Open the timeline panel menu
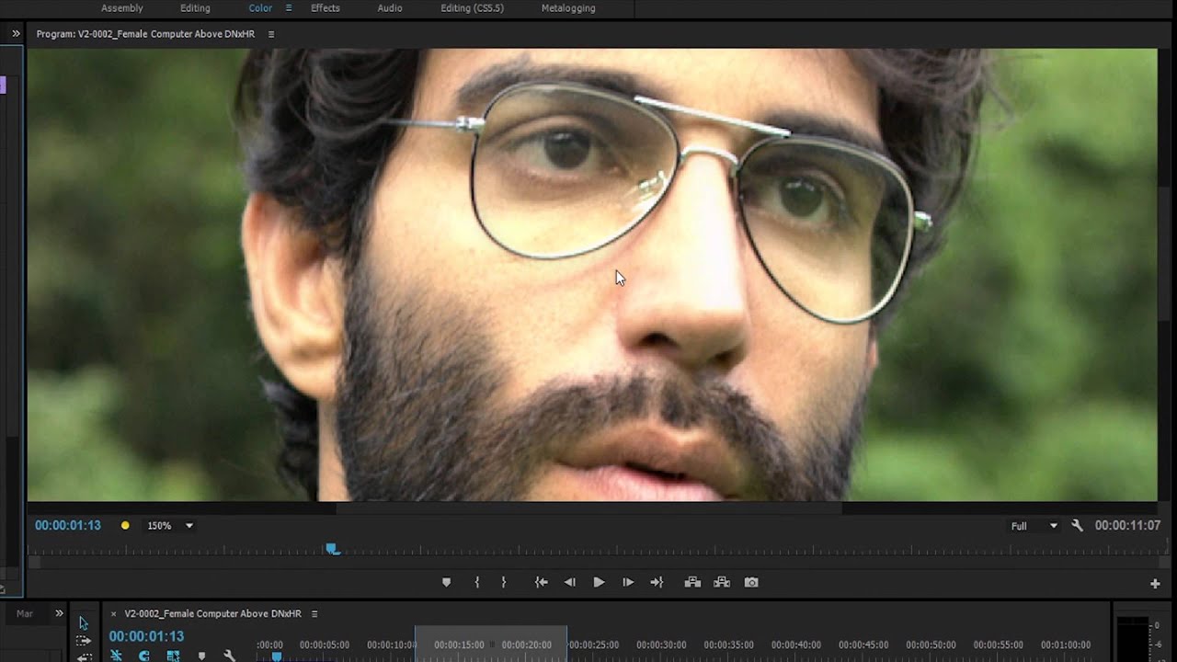1177x662 pixels. pyautogui.click(x=314, y=613)
